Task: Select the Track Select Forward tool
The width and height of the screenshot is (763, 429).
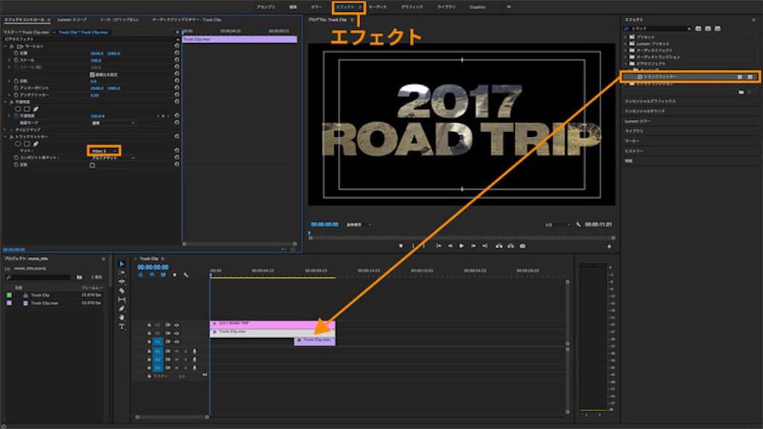Action: (x=121, y=273)
